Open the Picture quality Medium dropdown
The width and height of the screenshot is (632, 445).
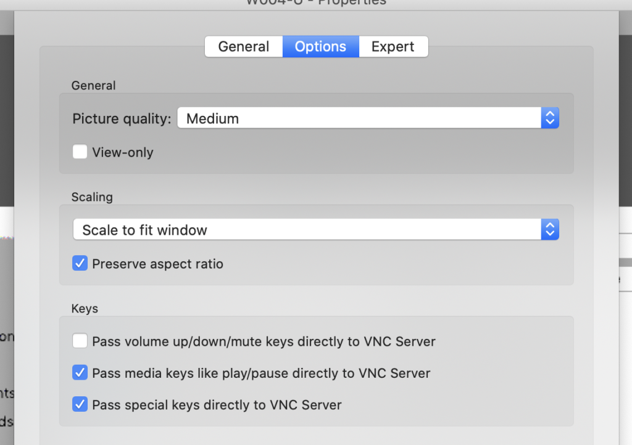(359, 118)
